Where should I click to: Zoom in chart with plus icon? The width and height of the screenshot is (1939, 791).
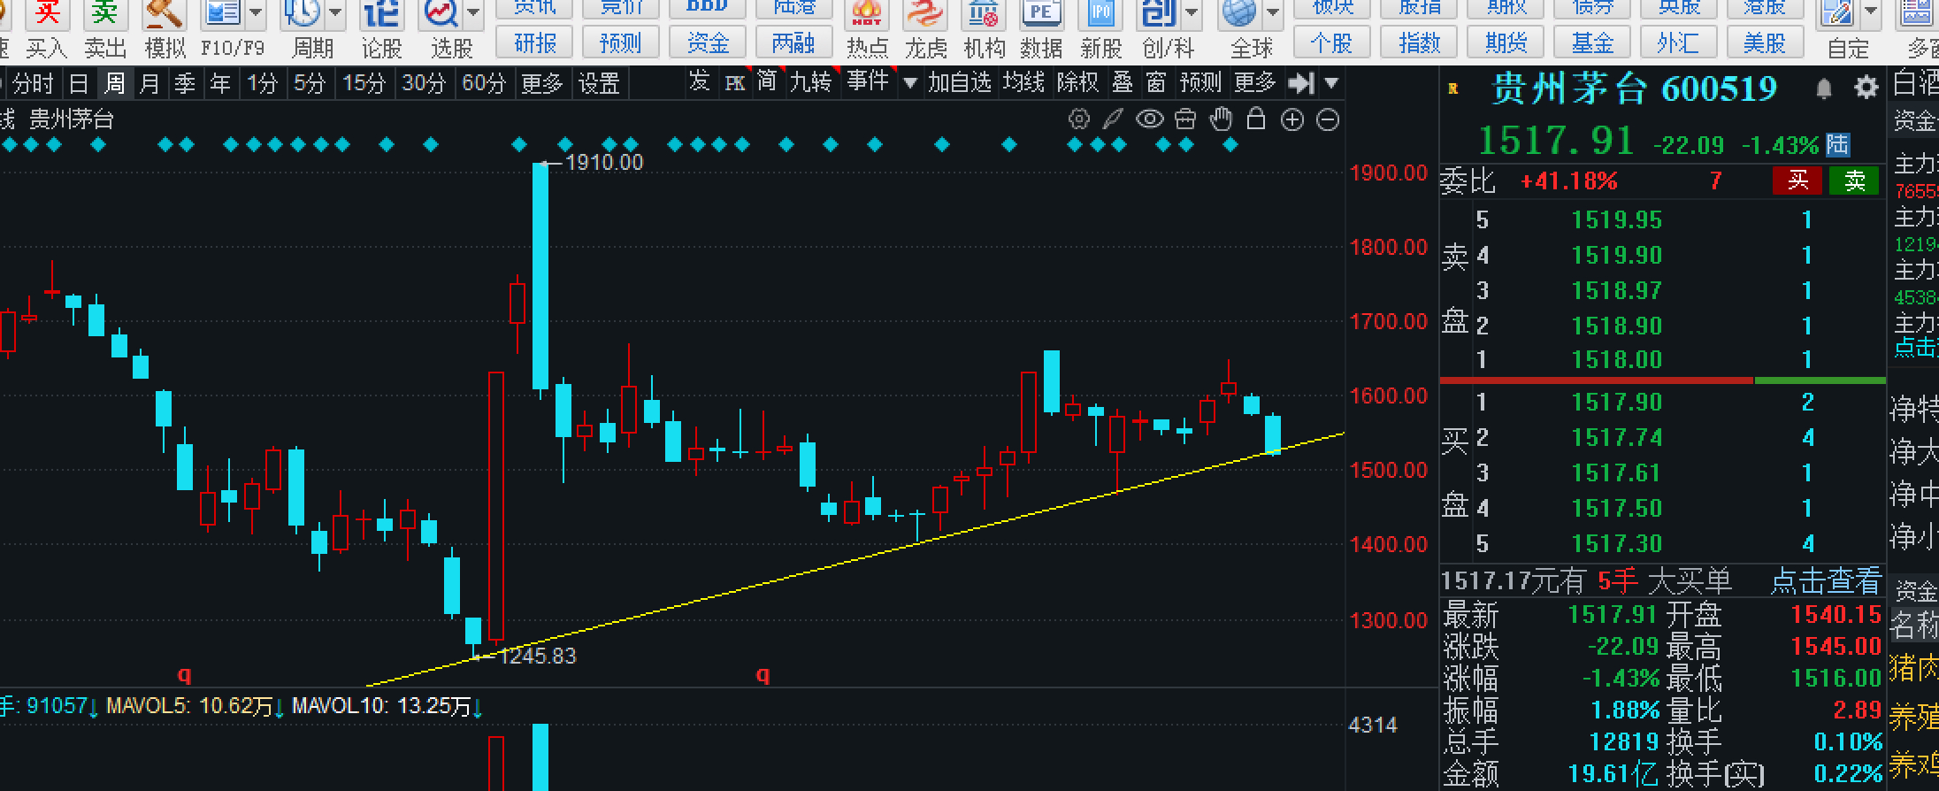1292,119
